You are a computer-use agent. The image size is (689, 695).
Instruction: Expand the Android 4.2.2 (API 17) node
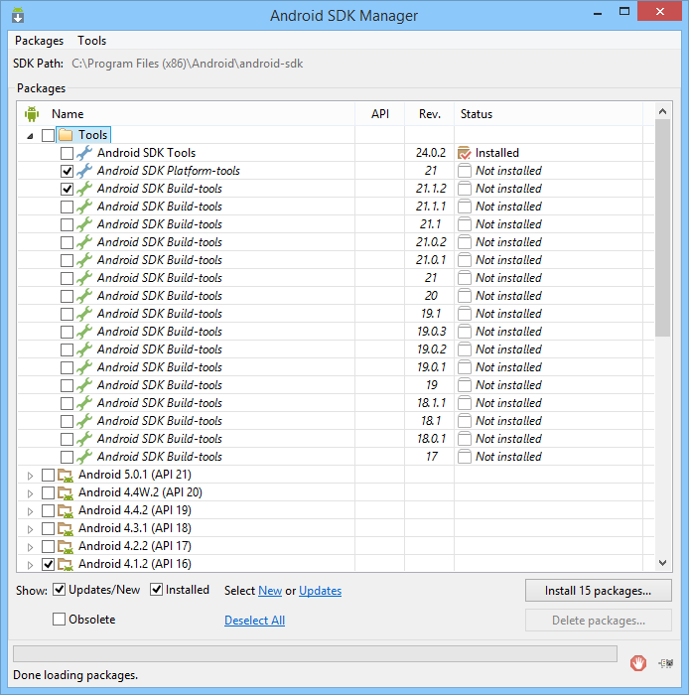[x=30, y=547]
